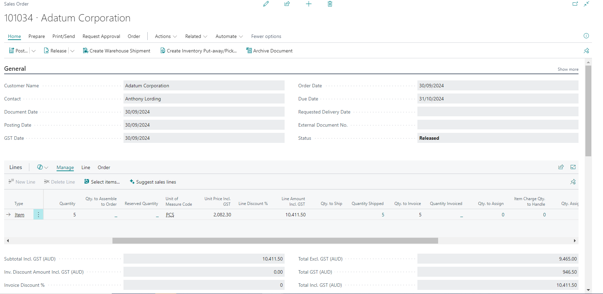Click the Total Excl. GST value 9,465.00
The height and width of the screenshot is (294, 603).
pos(498,259)
